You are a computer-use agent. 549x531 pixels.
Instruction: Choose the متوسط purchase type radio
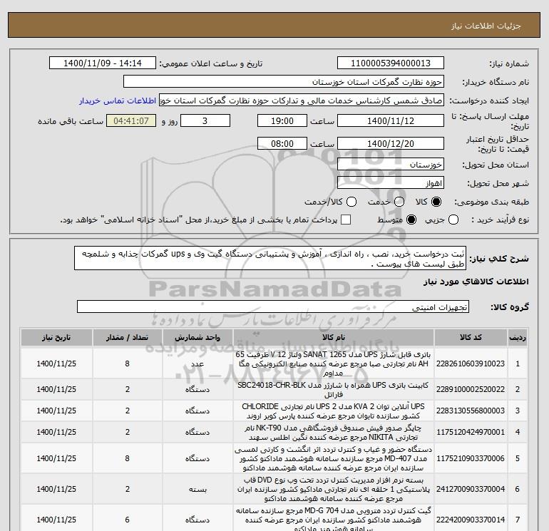click(x=411, y=220)
